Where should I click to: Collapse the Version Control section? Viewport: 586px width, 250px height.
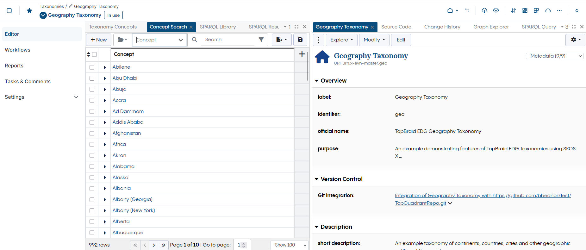pyautogui.click(x=316, y=179)
